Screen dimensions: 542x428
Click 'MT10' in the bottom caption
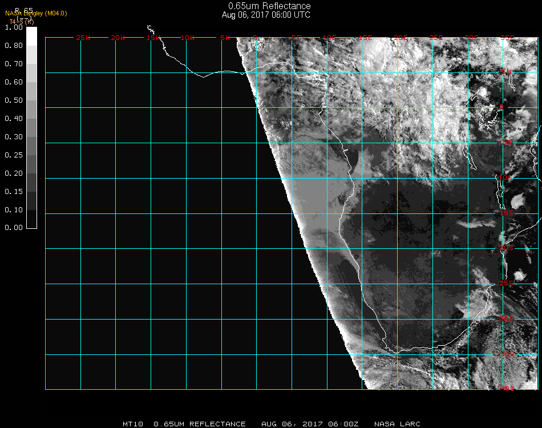click(133, 424)
